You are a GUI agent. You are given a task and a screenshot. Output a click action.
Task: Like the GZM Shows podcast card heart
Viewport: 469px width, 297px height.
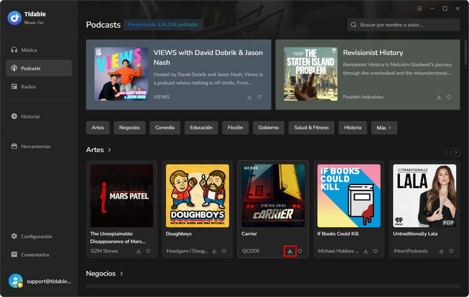point(148,251)
